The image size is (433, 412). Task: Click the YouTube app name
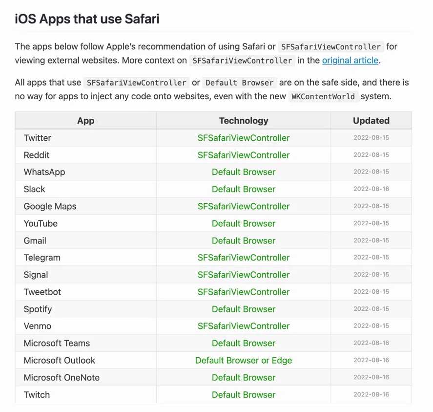(41, 223)
